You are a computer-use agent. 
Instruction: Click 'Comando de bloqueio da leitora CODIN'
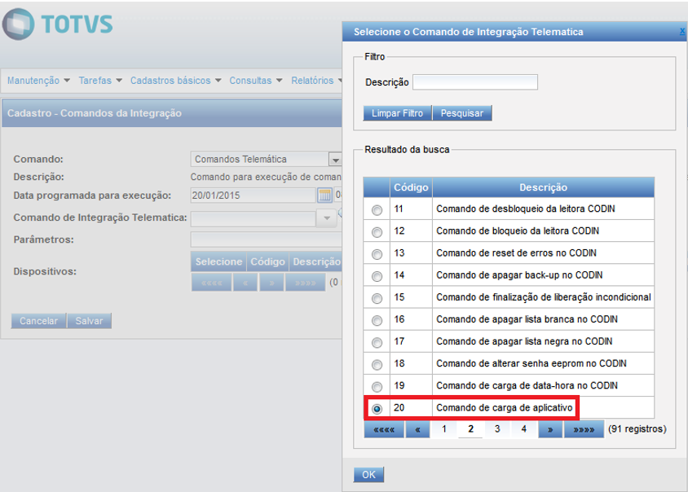[x=518, y=231]
